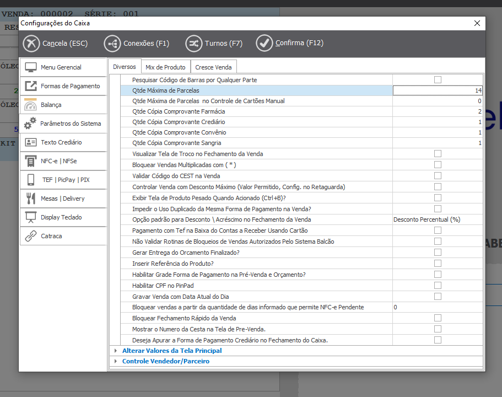
Task: Toggle Habilitar CPF no PinPad checkbox
Action: point(438,286)
